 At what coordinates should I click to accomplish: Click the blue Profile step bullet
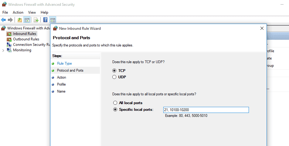[53, 85]
